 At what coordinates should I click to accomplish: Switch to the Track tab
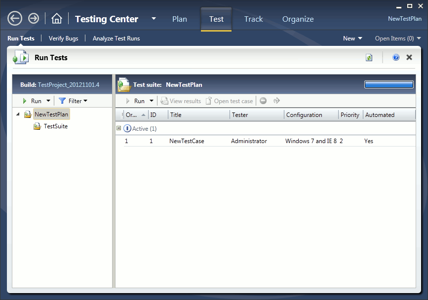point(254,19)
